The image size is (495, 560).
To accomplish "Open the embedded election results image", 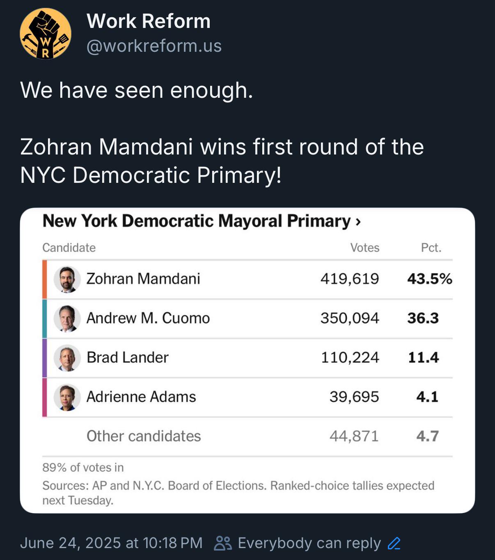I will click(247, 360).
